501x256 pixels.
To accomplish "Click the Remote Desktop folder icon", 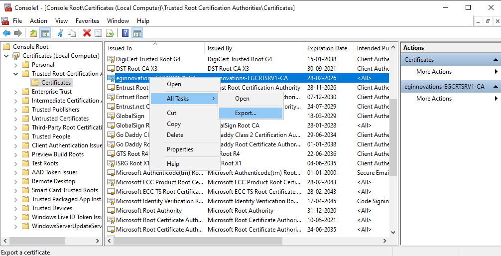I will (25, 181).
